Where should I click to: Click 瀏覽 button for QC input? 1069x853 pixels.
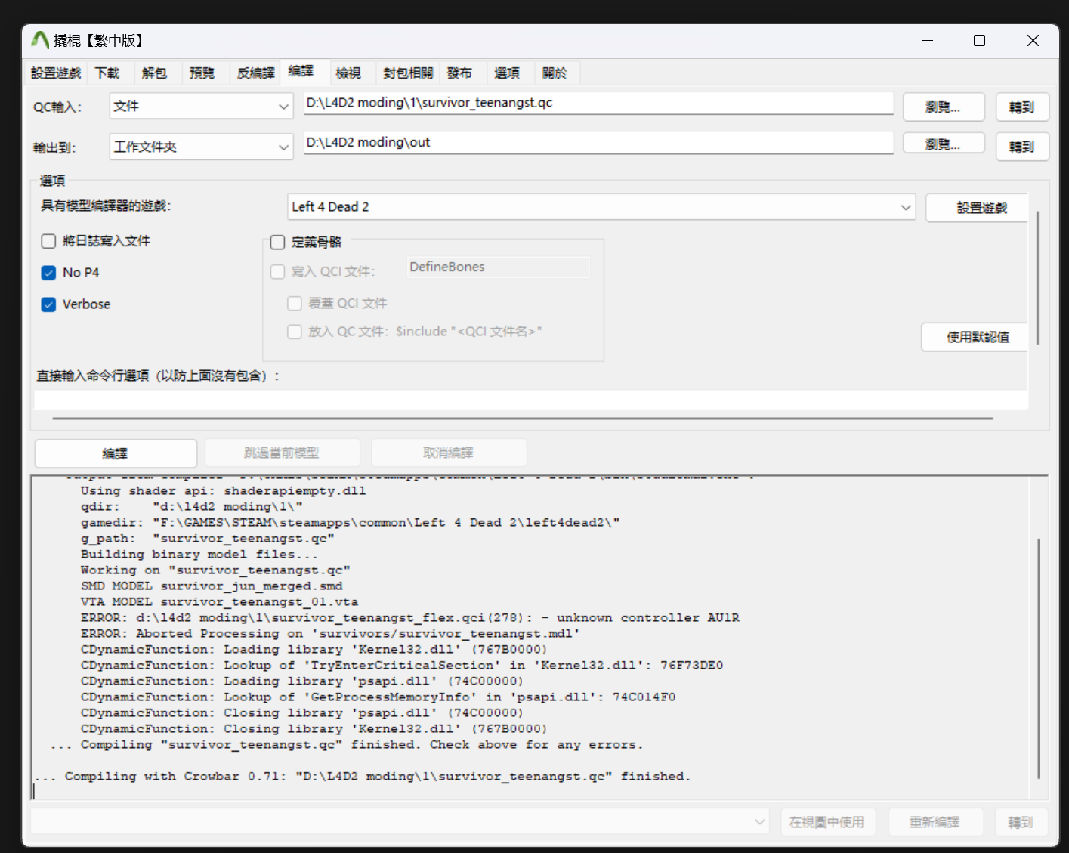944,107
